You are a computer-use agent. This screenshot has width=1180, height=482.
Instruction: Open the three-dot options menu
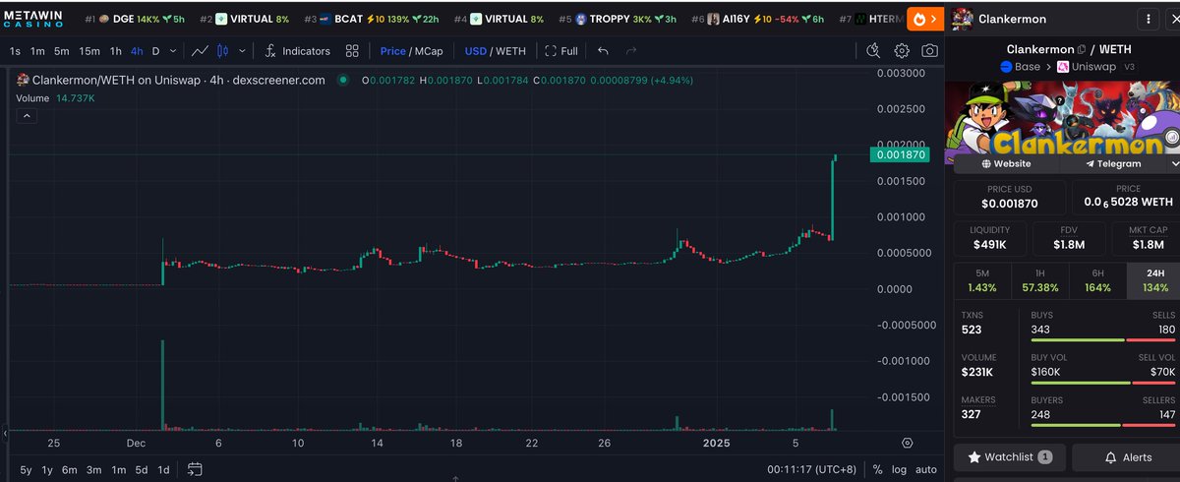click(1150, 19)
